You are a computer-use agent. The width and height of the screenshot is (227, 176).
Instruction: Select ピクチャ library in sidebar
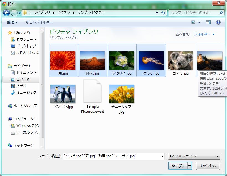[x=21, y=79]
